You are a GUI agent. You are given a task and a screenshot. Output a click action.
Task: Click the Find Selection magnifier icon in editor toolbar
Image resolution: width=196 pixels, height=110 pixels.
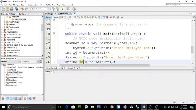tap(75, 17)
